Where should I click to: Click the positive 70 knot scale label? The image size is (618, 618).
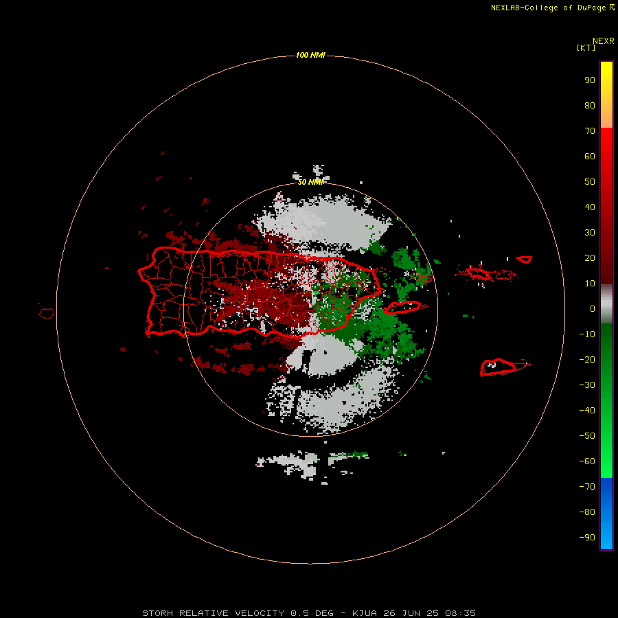590,131
